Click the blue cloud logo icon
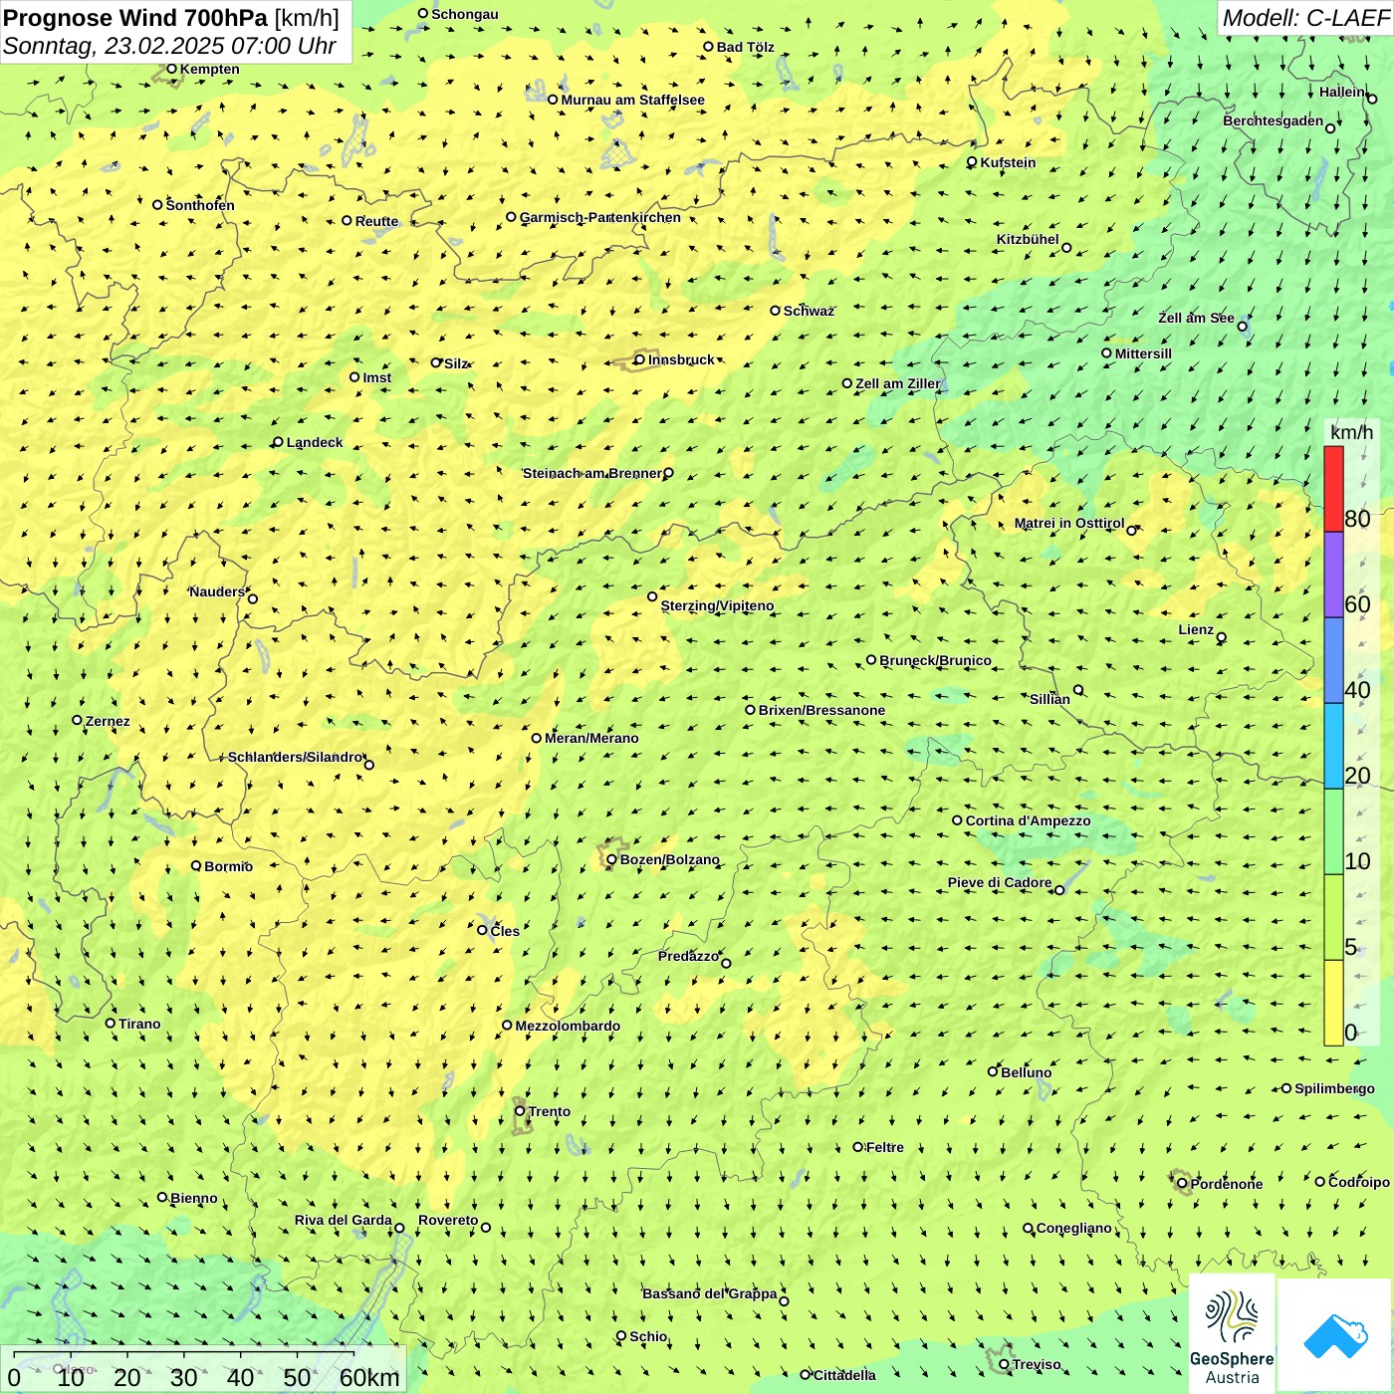 (x=1335, y=1336)
